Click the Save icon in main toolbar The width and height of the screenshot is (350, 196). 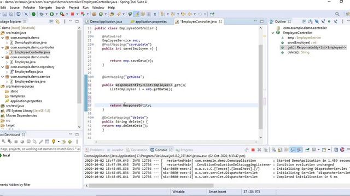(5, 14)
